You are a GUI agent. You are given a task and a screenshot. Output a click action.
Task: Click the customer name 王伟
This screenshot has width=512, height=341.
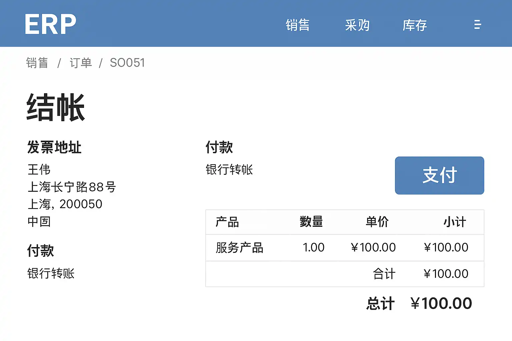point(39,170)
